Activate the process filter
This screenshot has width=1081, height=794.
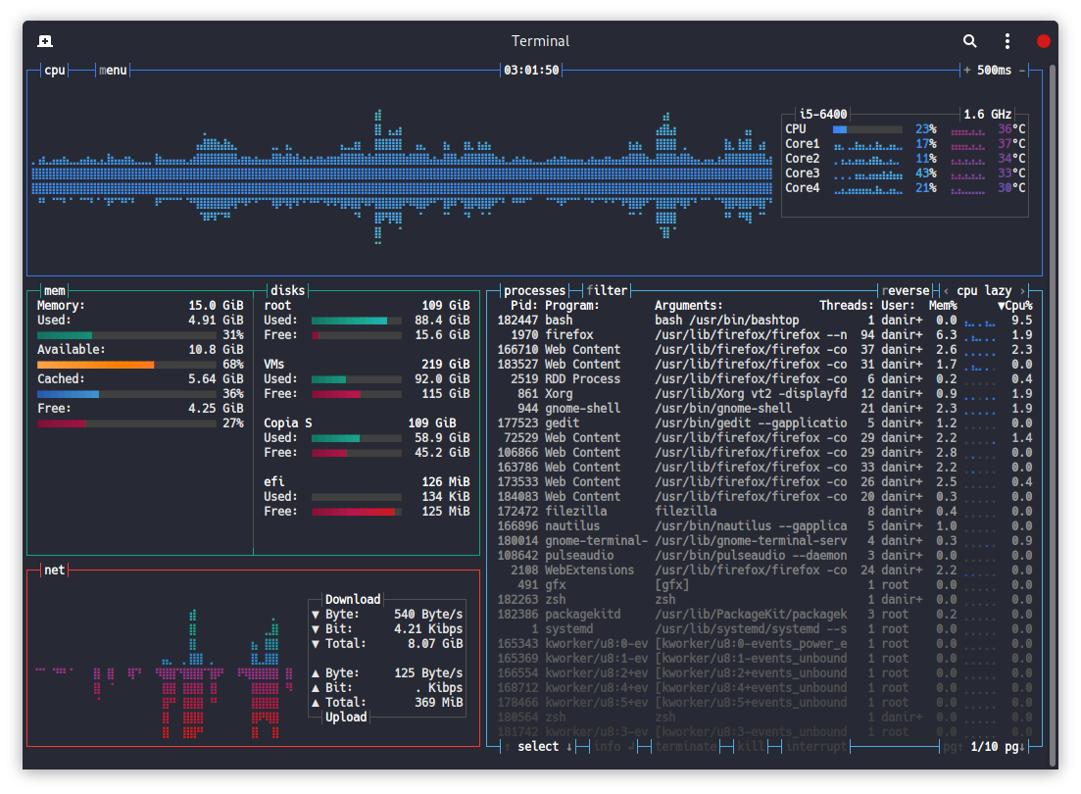[x=607, y=291]
